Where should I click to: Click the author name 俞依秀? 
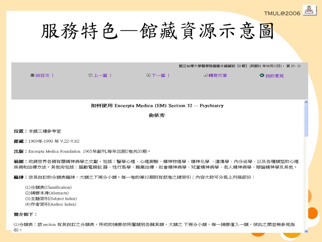(157, 115)
